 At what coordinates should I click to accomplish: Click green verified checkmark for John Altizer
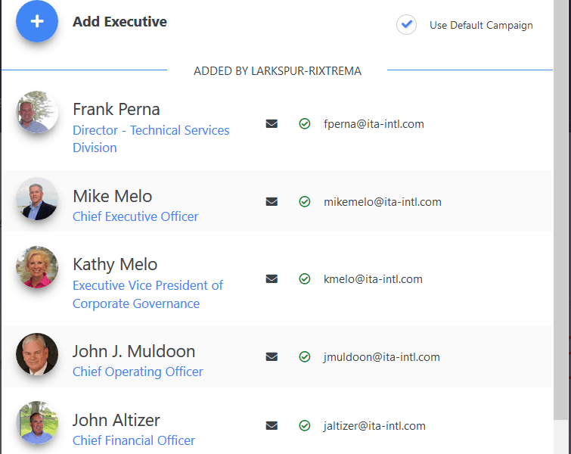point(305,426)
